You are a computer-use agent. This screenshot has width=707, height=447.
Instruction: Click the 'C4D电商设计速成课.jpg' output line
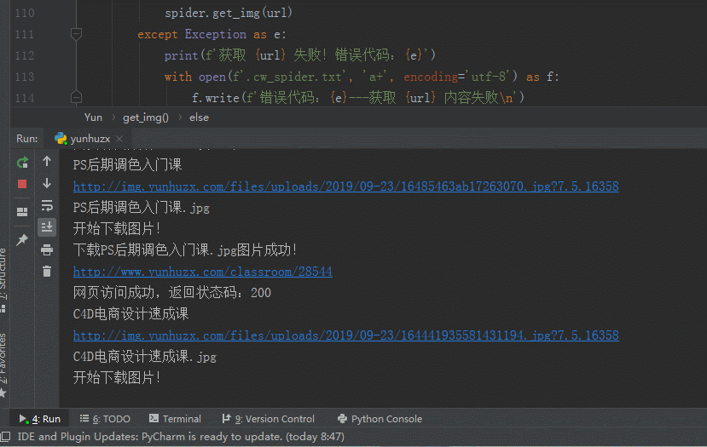[x=145, y=357]
